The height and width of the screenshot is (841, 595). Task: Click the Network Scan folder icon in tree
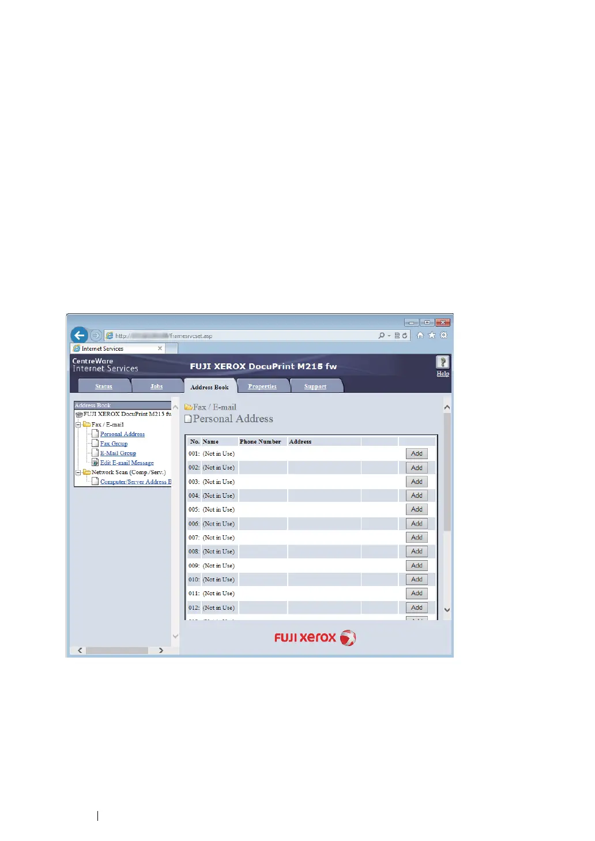(87, 472)
